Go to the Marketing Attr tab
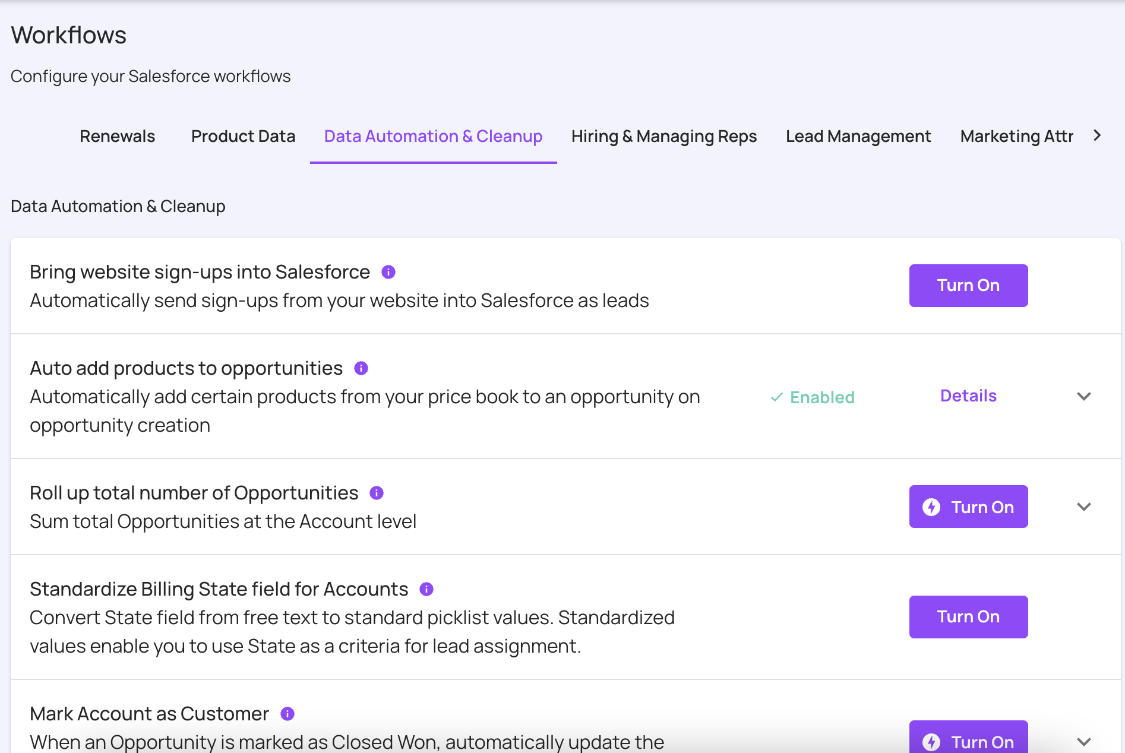The image size is (1125, 753). pyautogui.click(x=1016, y=136)
